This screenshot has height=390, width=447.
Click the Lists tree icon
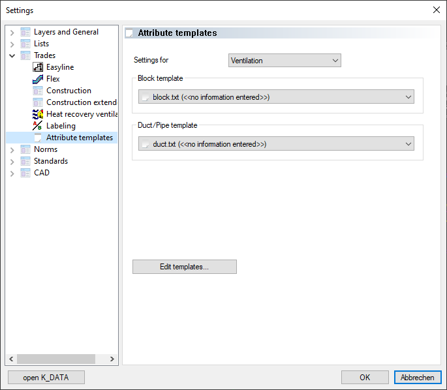[25, 44]
